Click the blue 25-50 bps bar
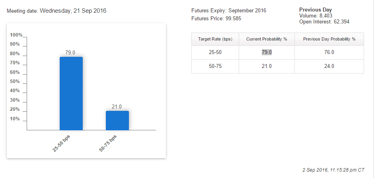The width and height of the screenshot is (374, 178). pos(71,93)
